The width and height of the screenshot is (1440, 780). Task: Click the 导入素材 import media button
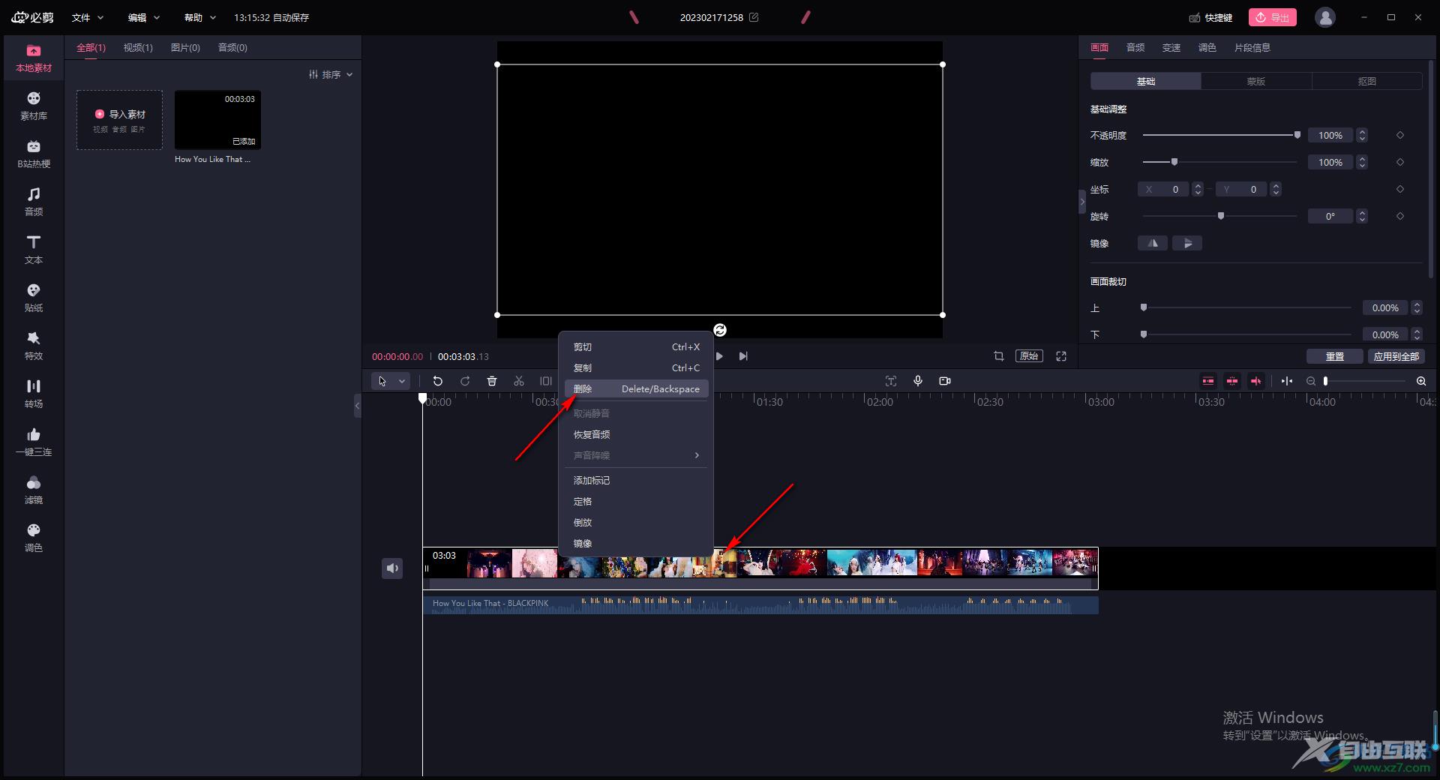click(x=120, y=120)
